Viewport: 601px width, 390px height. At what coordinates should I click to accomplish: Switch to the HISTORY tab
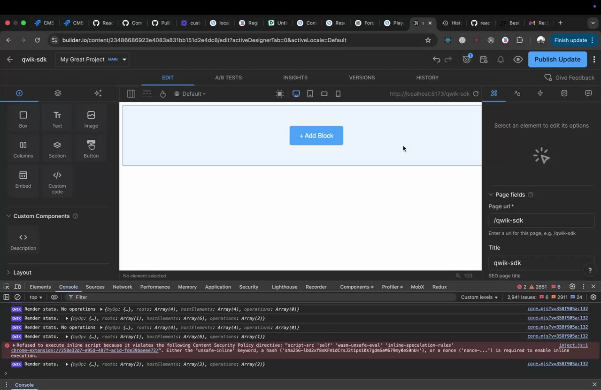pyautogui.click(x=427, y=77)
